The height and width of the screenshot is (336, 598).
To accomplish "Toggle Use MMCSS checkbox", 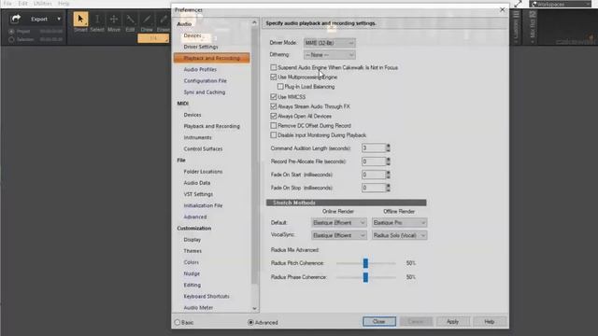I will point(274,97).
